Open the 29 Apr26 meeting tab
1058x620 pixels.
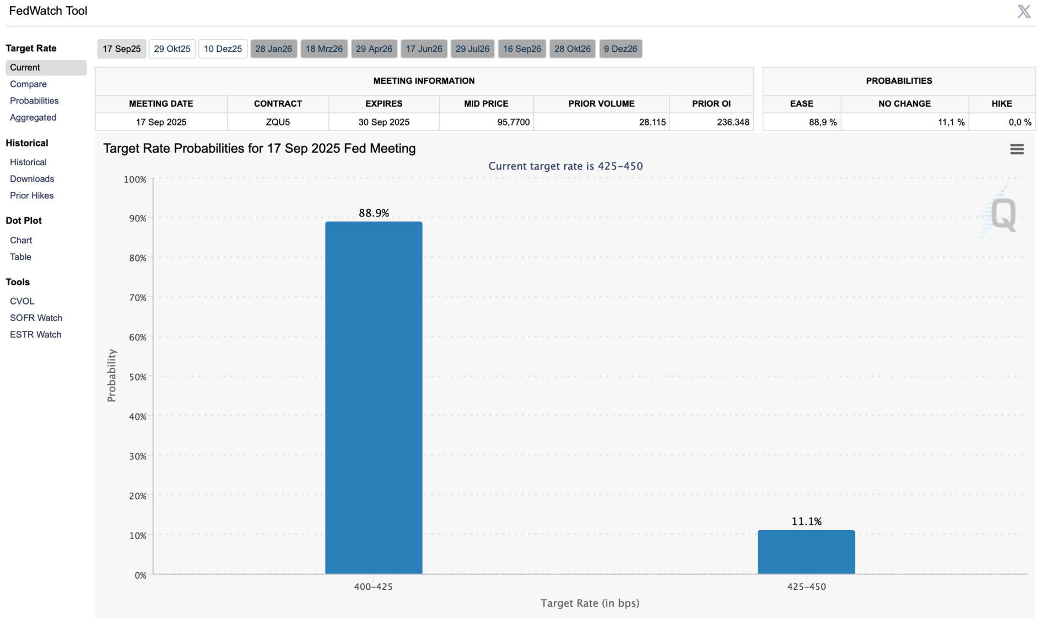click(x=374, y=48)
